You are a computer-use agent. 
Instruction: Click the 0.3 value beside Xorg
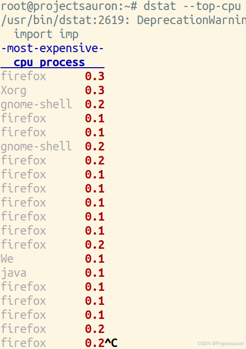[95, 90]
